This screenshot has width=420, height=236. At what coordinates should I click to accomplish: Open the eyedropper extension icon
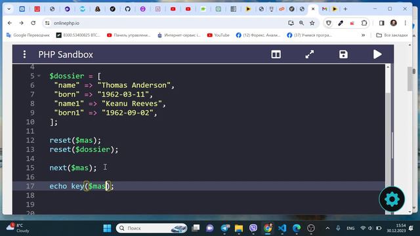tap(341, 23)
